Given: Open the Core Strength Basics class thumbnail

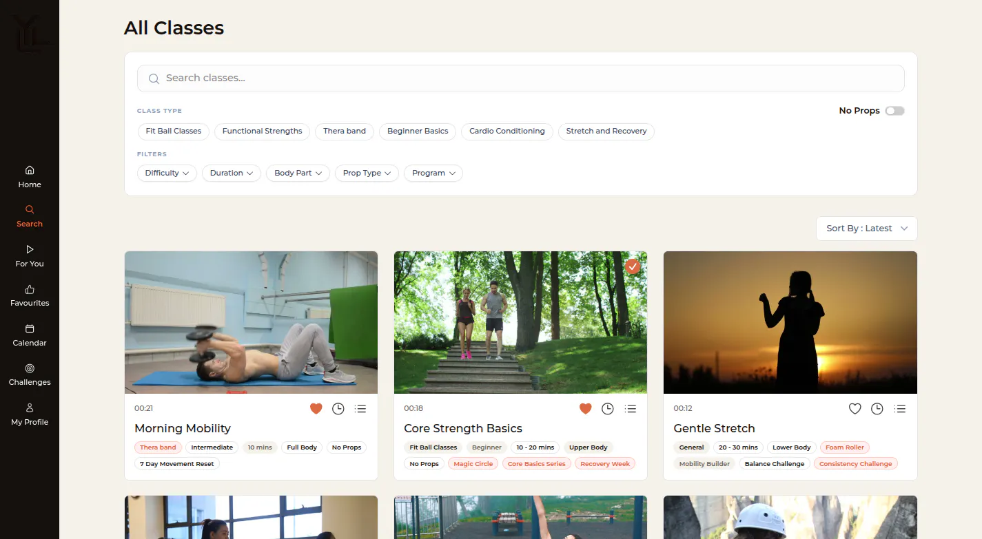Looking at the screenshot, I should [x=520, y=322].
